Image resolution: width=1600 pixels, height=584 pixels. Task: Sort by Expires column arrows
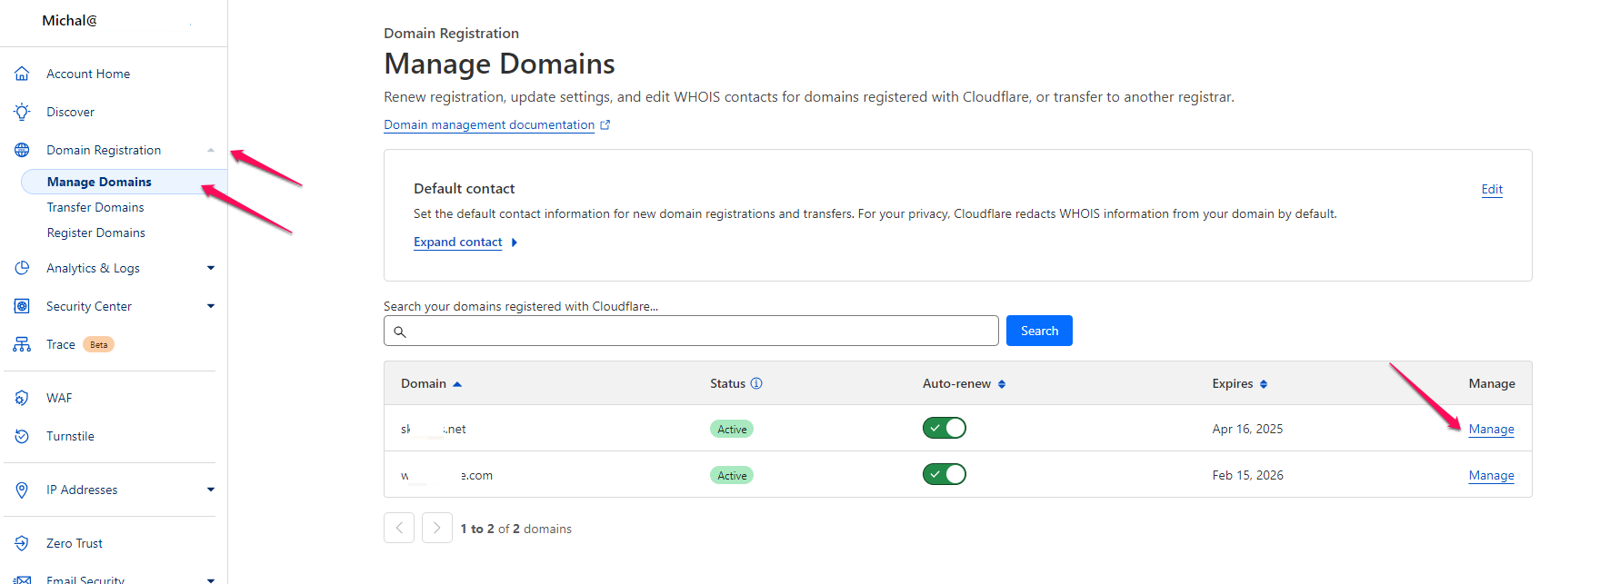(x=1264, y=384)
